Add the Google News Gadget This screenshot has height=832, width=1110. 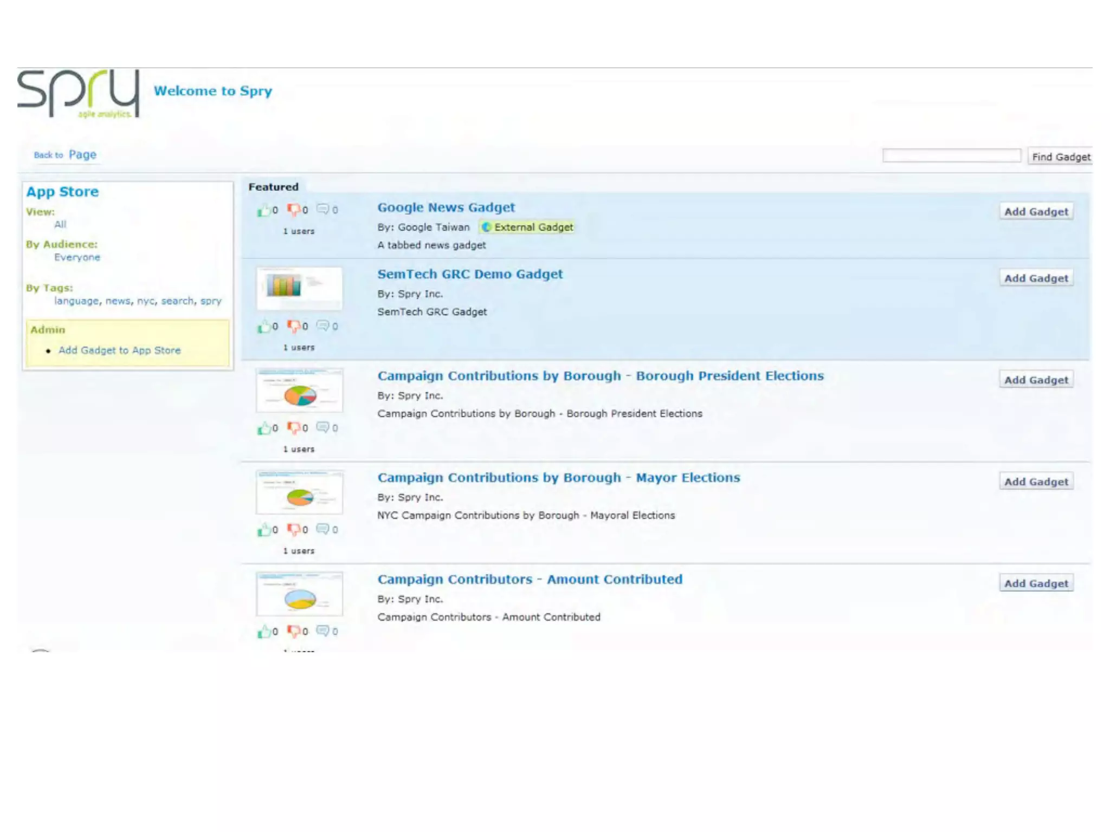coord(1036,212)
